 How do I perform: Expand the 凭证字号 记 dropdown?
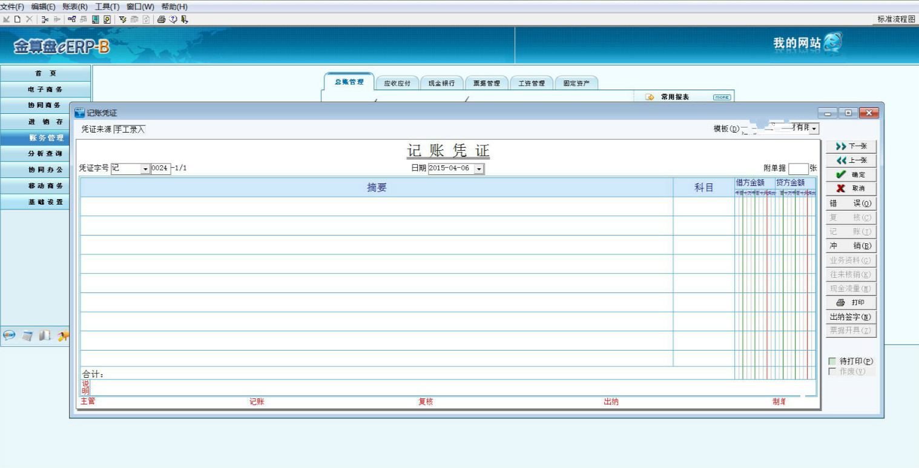pos(145,169)
